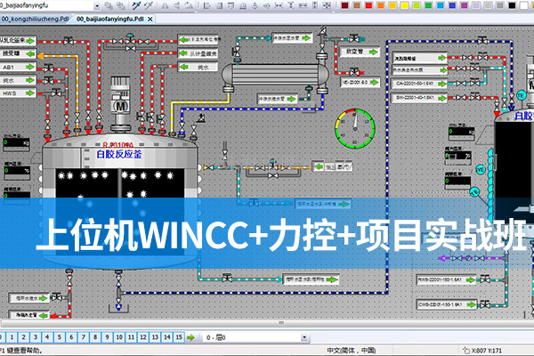This screenshot has height=356, width=534.
Task: Select the cyan YE instrument circle
Action: pos(481,169)
